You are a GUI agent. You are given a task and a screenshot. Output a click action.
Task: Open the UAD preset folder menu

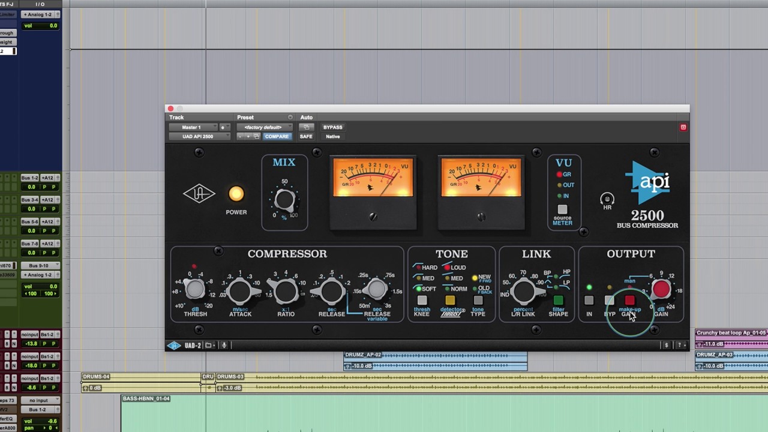point(209,346)
